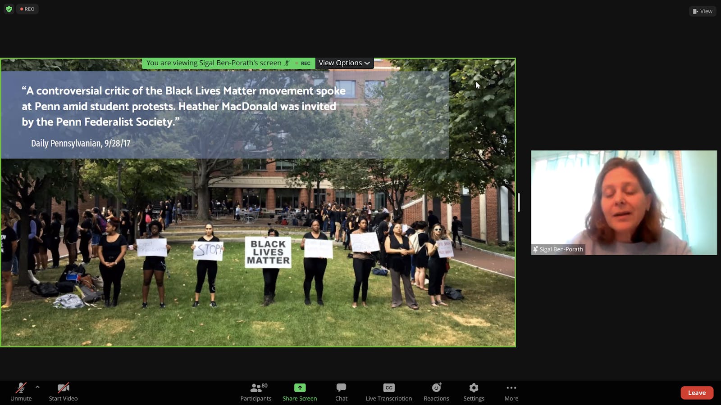This screenshot has width=721, height=405.
Task: Start the video camera
Action: point(63,391)
